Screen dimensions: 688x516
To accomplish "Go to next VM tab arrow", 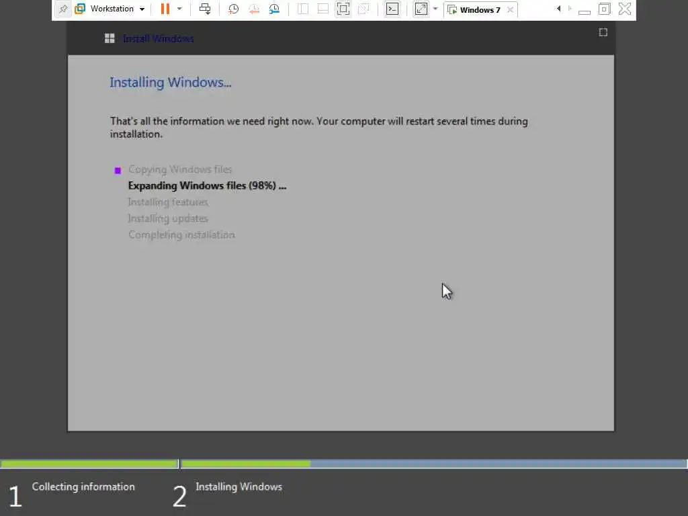I will point(570,9).
